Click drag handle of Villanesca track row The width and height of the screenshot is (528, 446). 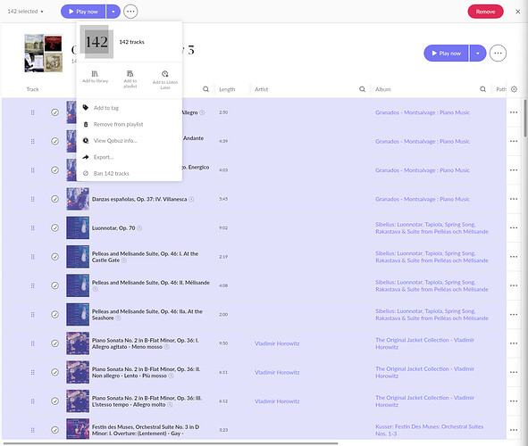(x=33, y=199)
